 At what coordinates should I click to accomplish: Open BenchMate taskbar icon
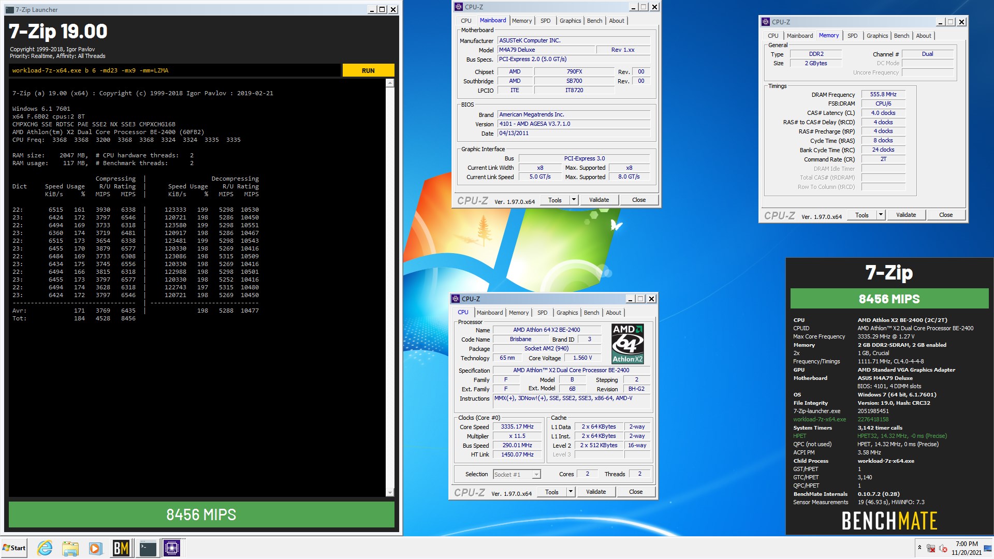coord(121,548)
